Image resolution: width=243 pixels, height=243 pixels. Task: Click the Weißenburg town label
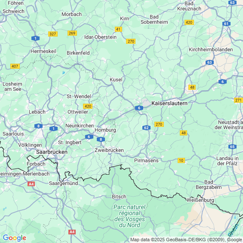click(x=200, y=200)
